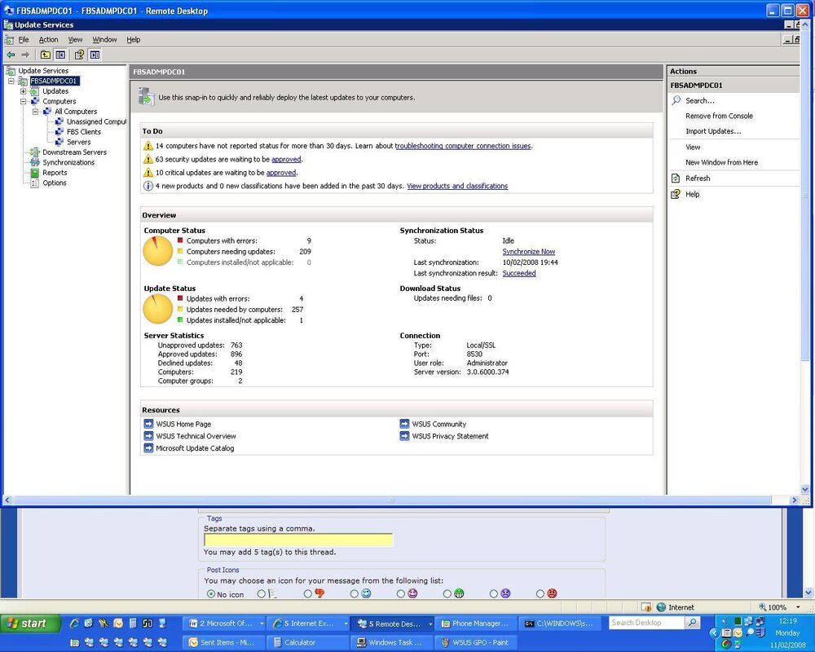Open the Help menu
This screenshot has height=652, width=815.
pyautogui.click(x=134, y=39)
